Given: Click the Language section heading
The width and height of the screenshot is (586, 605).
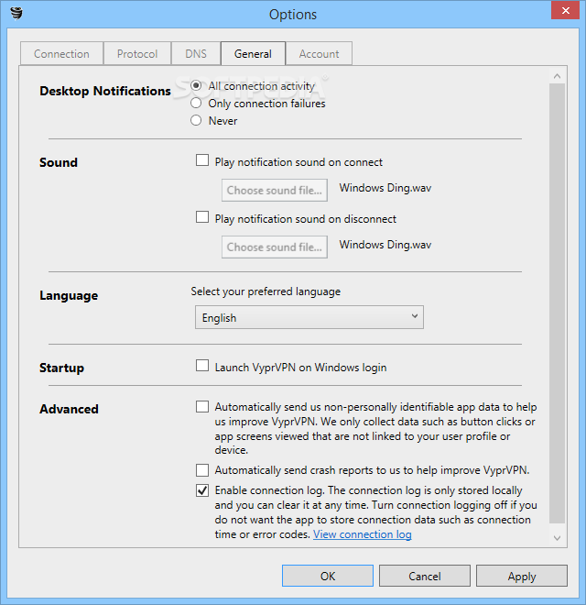Looking at the screenshot, I should (x=69, y=295).
